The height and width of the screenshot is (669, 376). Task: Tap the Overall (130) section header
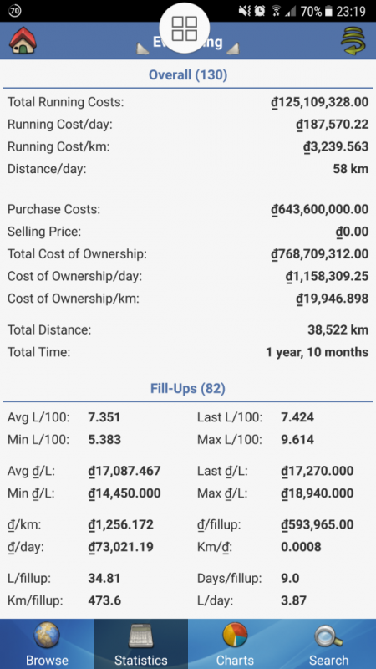click(188, 75)
